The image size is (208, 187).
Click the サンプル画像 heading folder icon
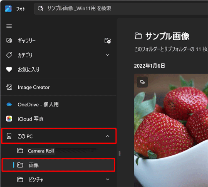tap(138, 36)
